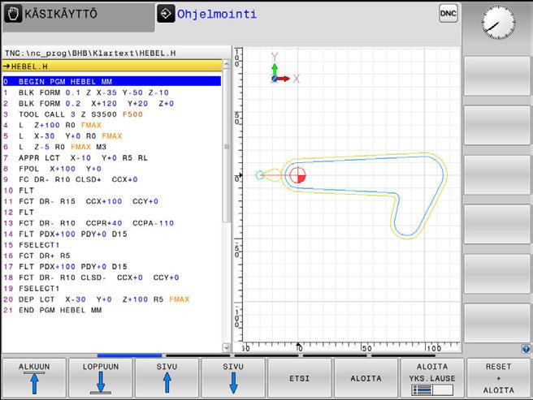
Task: Open the blue help question mark icon
Action: (x=526, y=349)
